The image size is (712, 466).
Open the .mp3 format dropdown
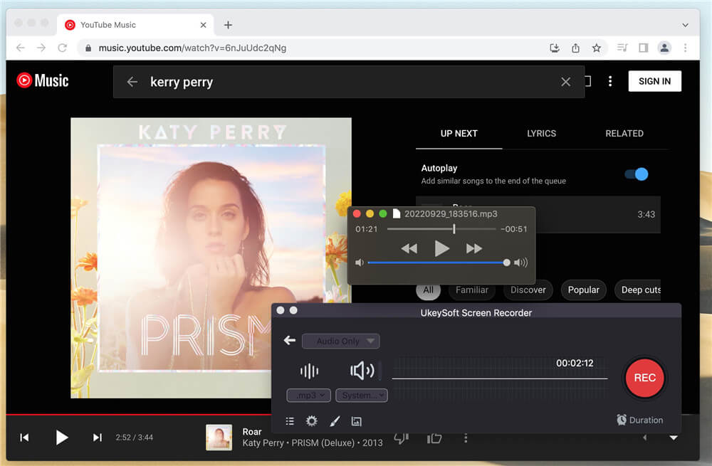pyautogui.click(x=309, y=395)
